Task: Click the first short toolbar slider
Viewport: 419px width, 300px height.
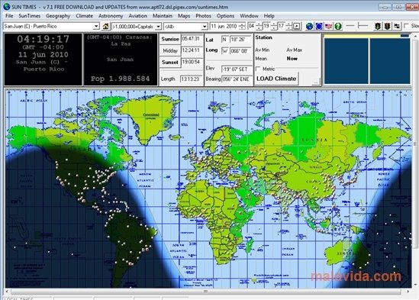Action: (350, 26)
